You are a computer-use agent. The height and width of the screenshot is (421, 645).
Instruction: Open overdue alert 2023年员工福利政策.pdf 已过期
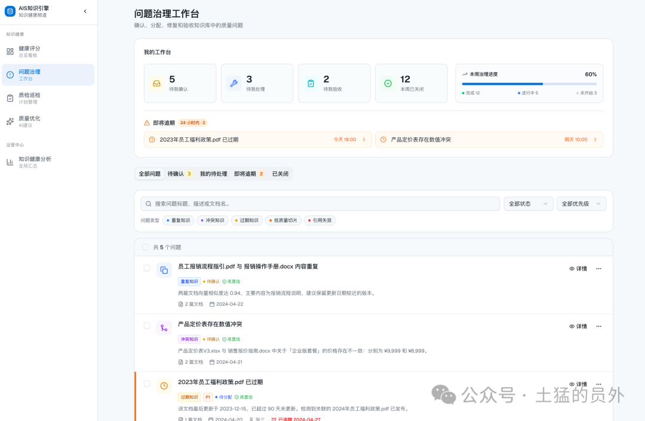(x=258, y=139)
